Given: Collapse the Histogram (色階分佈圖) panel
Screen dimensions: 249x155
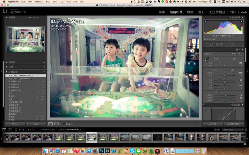Looking at the screenshot, I should pos(242,18).
